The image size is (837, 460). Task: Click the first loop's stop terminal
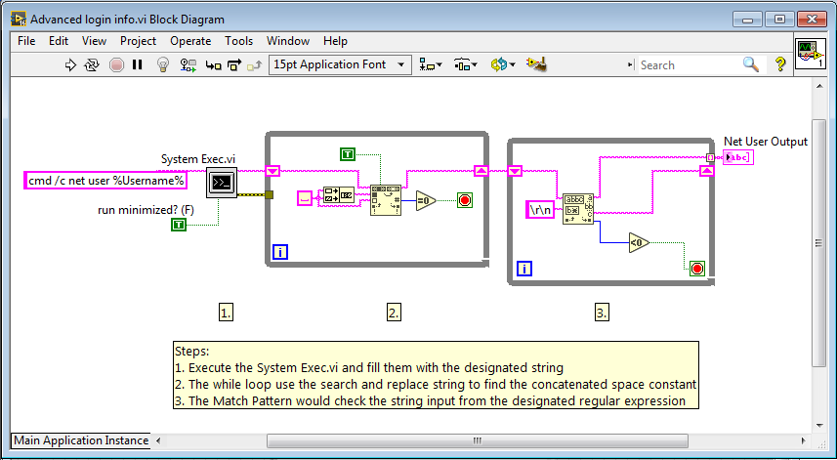pyautogui.click(x=464, y=200)
